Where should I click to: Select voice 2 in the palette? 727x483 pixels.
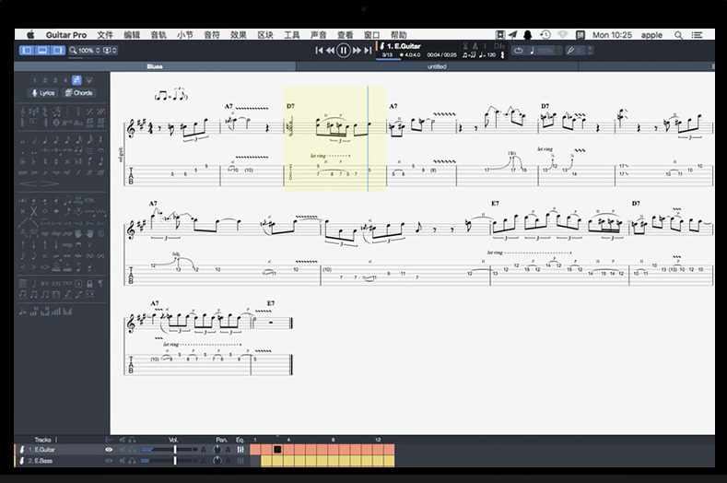point(45,80)
